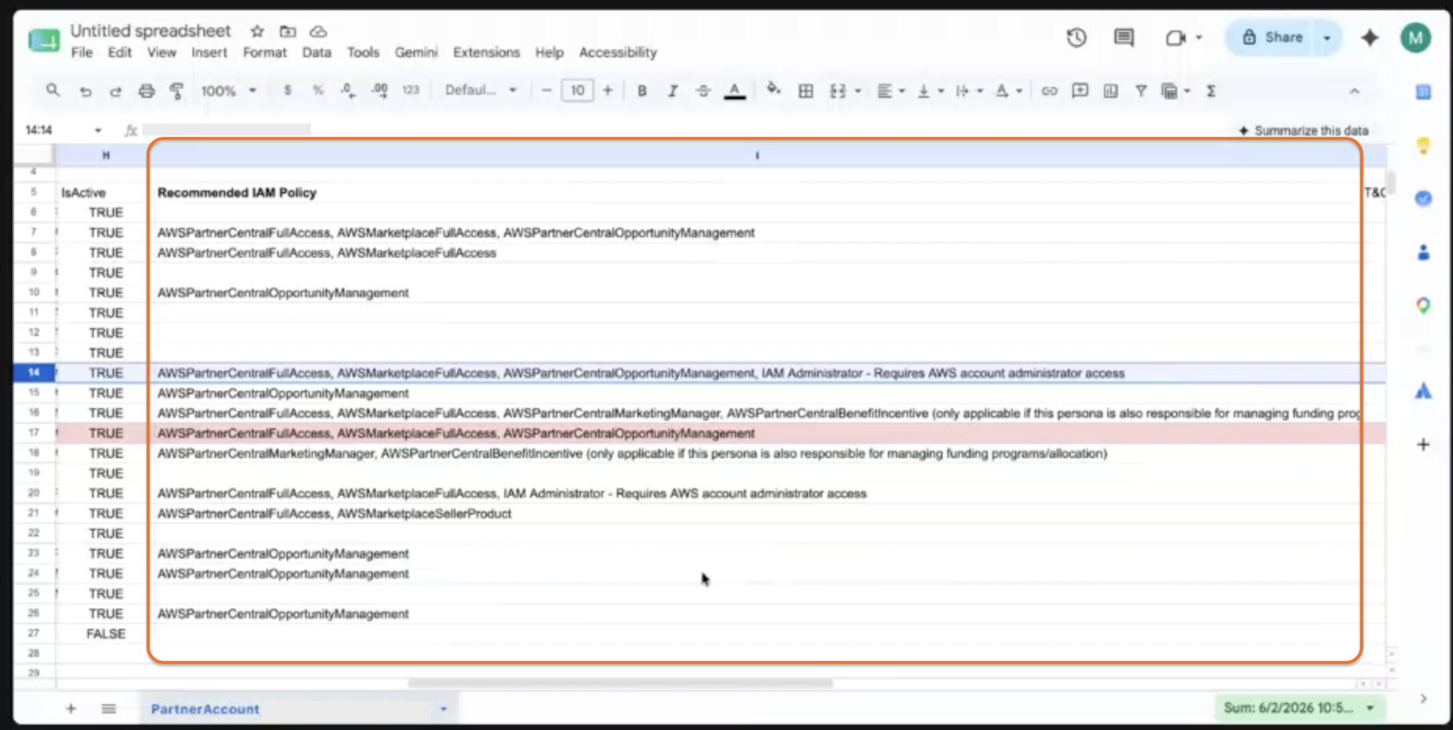Check the cloud document status icon
1453x730 pixels.
(318, 31)
